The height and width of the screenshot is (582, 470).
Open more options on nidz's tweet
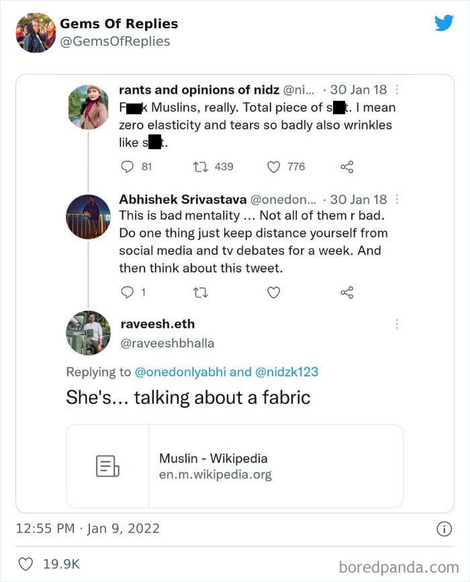tap(397, 89)
